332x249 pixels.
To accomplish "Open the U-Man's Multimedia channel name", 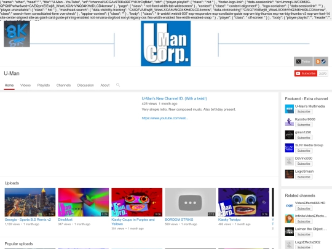I will point(310,106).
